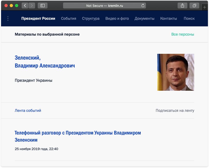Click the Все персоны link
The image size is (209, 168).
[183, 34]
